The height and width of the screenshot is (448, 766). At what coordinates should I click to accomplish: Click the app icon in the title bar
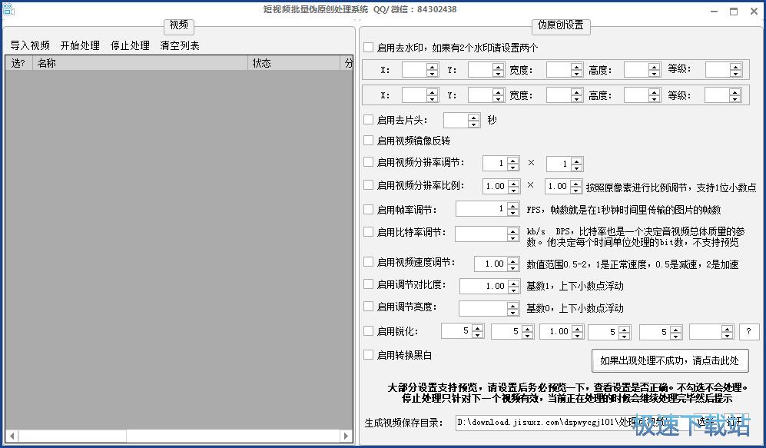[8, 9]
